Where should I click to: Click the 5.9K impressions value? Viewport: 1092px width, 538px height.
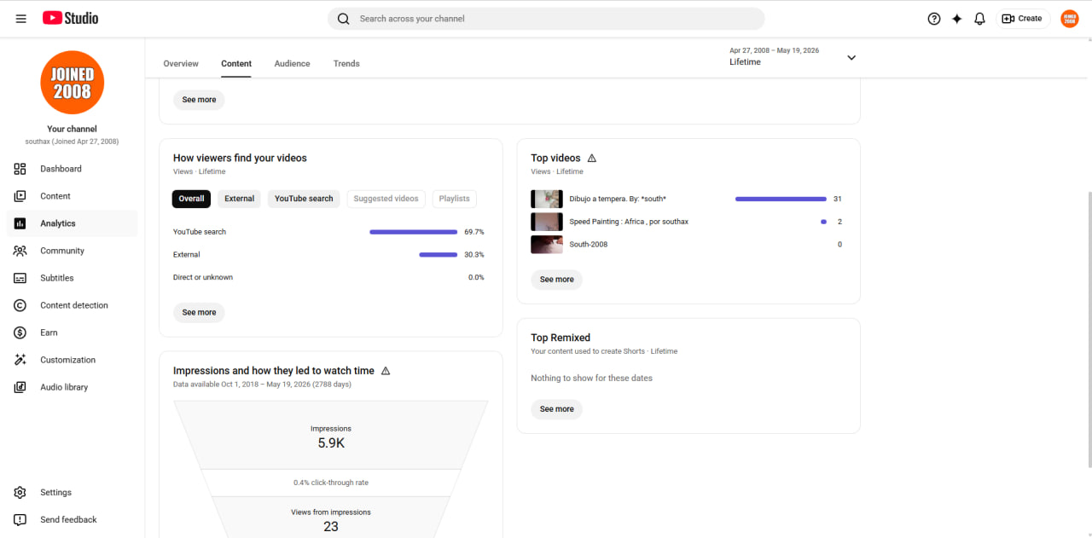pos(331,443)
